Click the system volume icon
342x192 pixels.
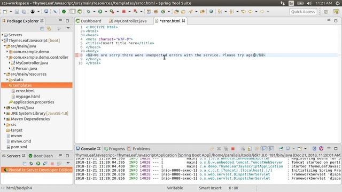pos(309,3)
